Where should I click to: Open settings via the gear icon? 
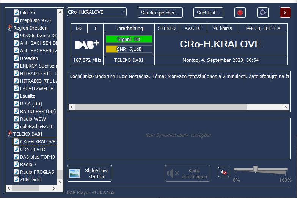263,13
